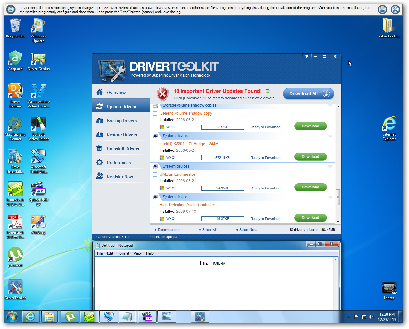Select the Revo Uninstaller desktop icon
Screen dimensions: 409x329
(15, 161)
